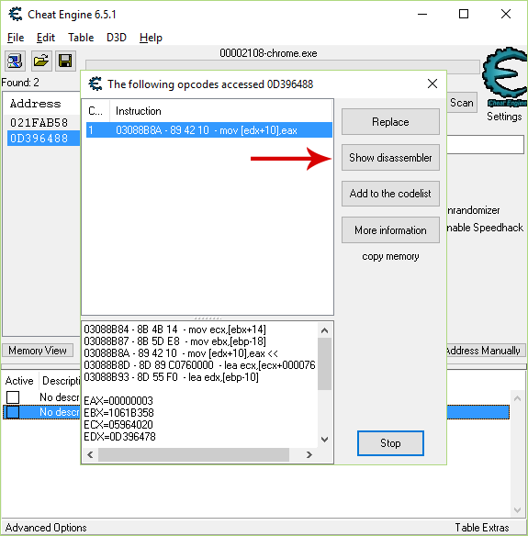Screen dimensions: 528x536
Task: Open the File menu
Action: pos(16,38)
